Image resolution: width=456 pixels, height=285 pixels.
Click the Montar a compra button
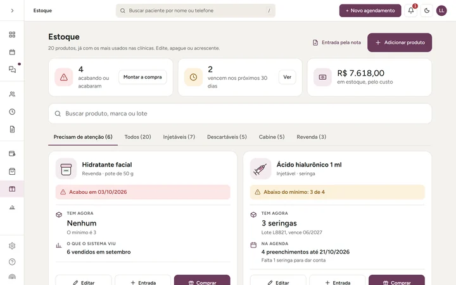pos(142,77)
